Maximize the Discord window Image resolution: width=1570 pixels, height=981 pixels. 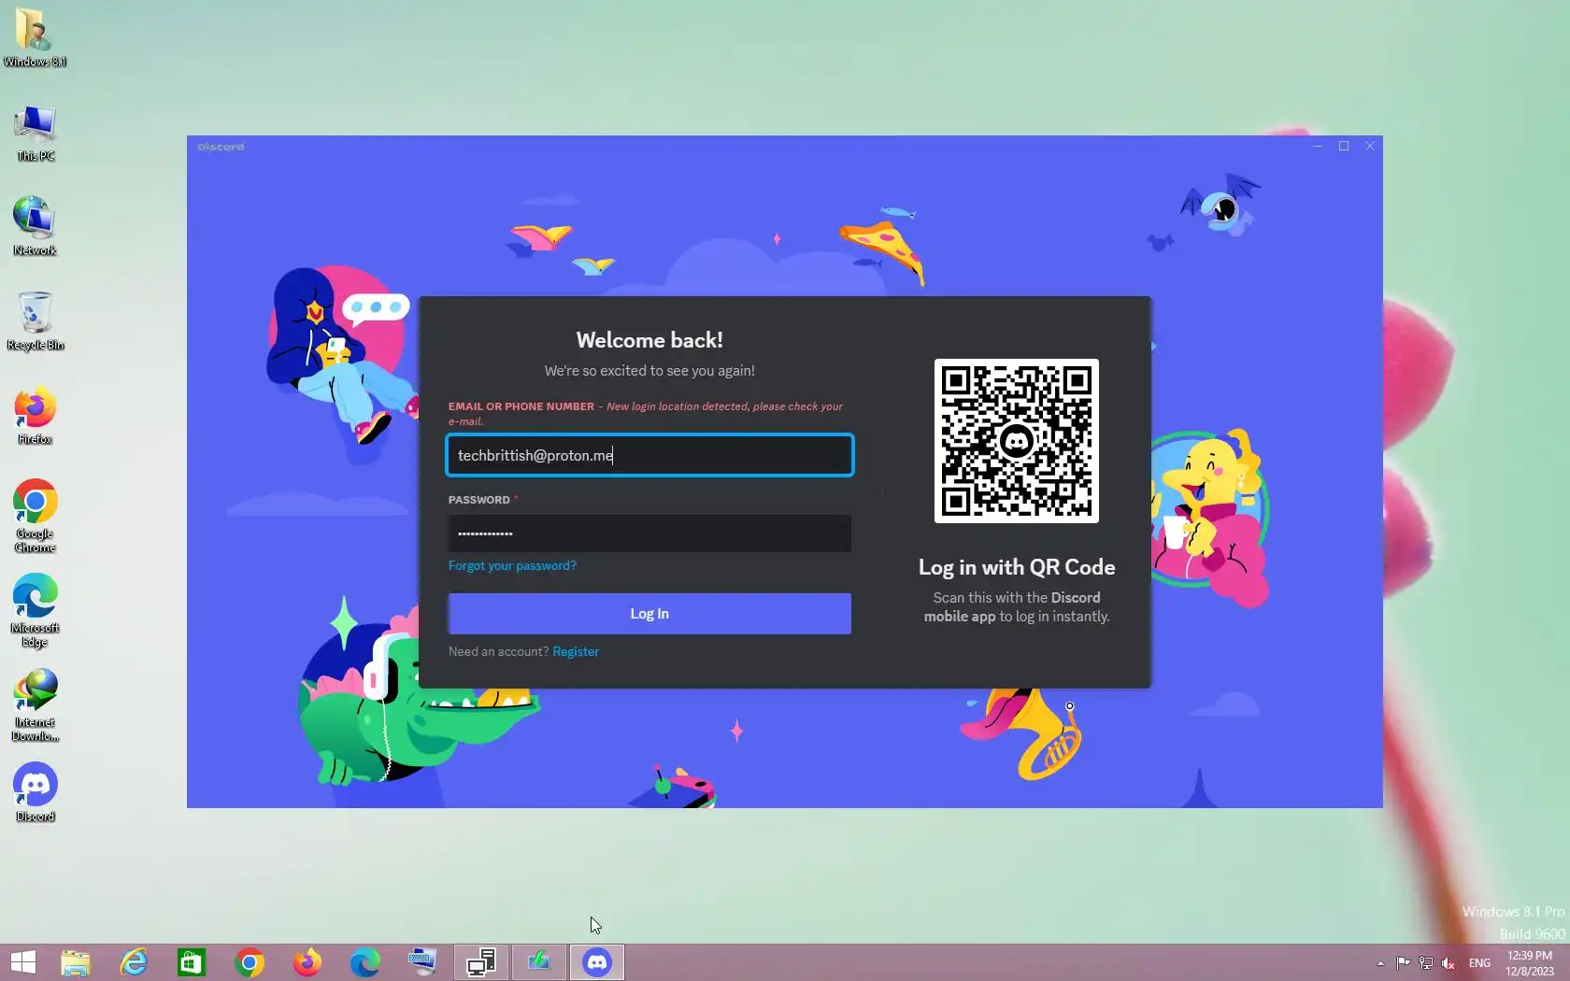click(x=1344, y=147)
